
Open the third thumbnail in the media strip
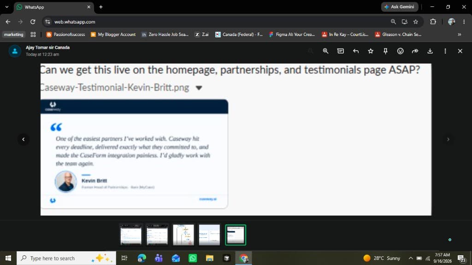(183, 235)
